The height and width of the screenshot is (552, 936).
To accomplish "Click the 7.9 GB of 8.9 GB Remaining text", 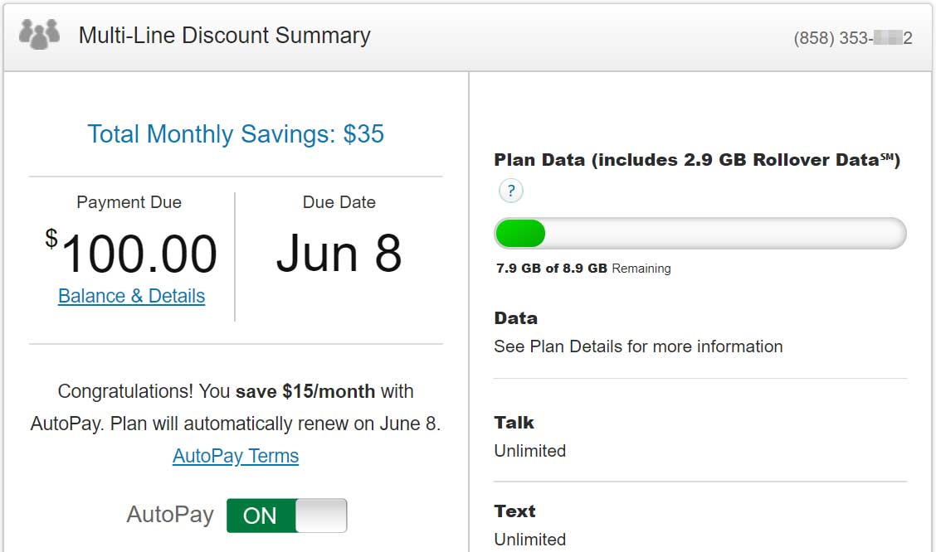I will click(583, 269).
